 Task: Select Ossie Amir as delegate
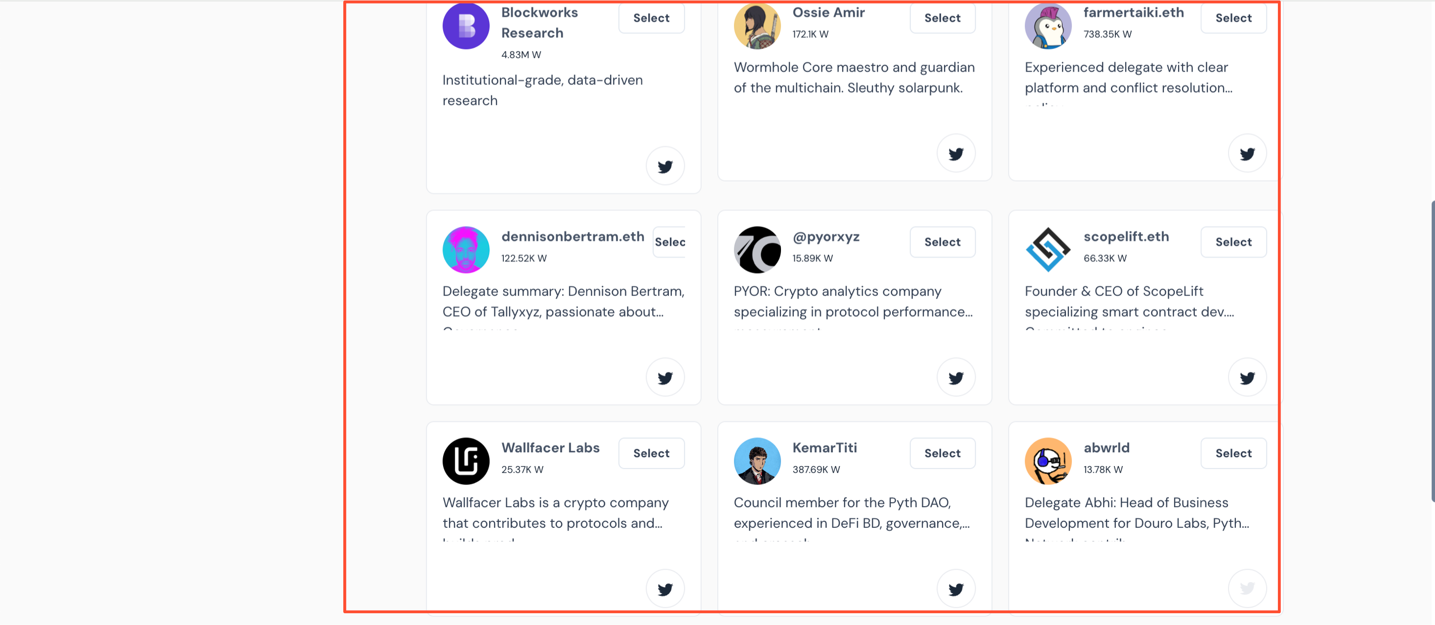pyautogui.click(x=942, y=18)
